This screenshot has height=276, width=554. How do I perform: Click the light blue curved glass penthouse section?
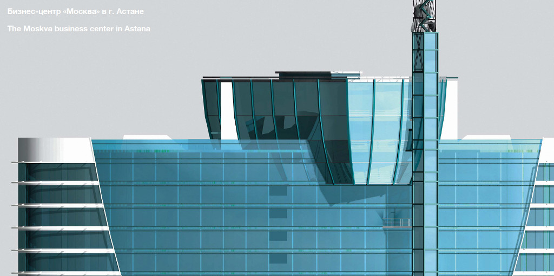point(379,124)
